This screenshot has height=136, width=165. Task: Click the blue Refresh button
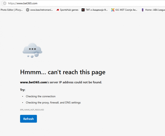(x=28, y=119)
